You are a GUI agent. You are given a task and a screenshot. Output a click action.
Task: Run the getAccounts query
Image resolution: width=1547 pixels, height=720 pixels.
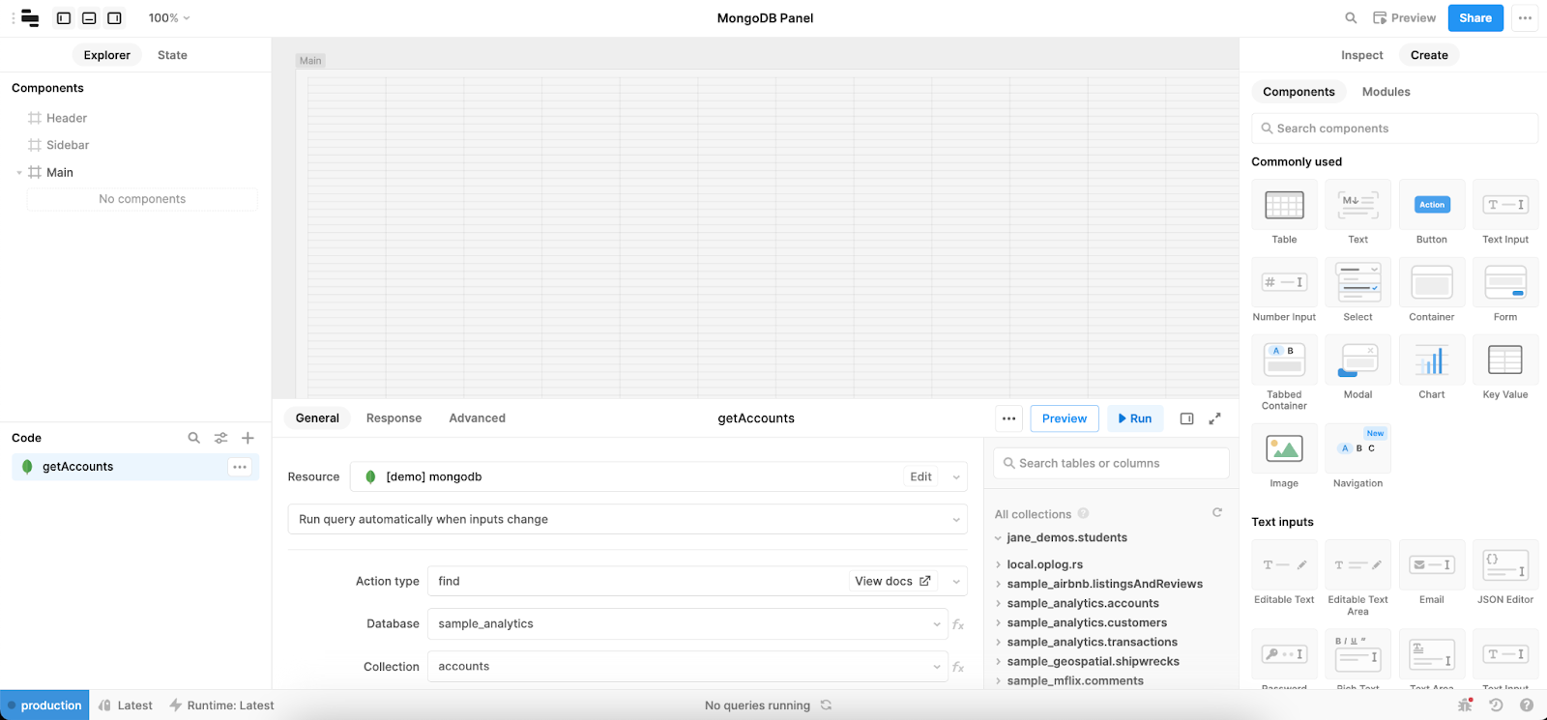pyautogui.click(x=1135, y=418)
